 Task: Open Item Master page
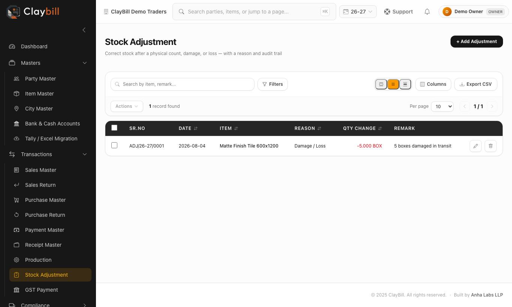tap(50, 94)
